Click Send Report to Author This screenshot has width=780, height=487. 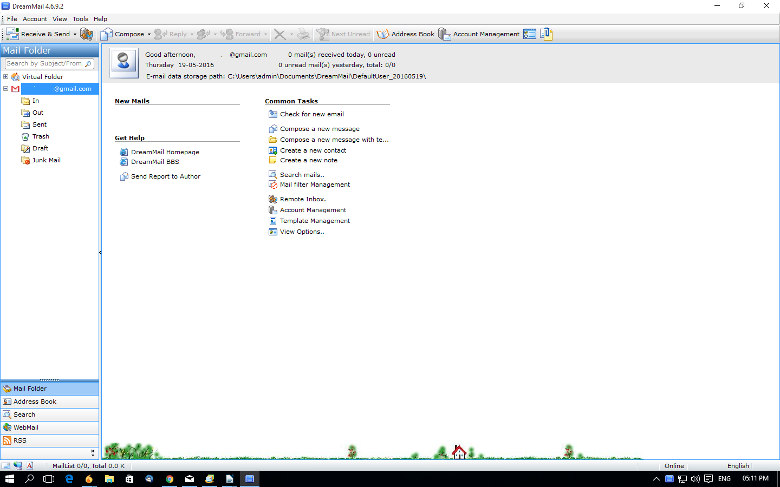(x=166, y=176)
